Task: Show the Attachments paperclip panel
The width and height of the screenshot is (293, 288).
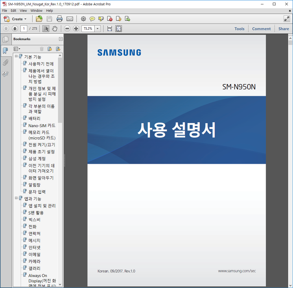Action: (x=6, y=63)
